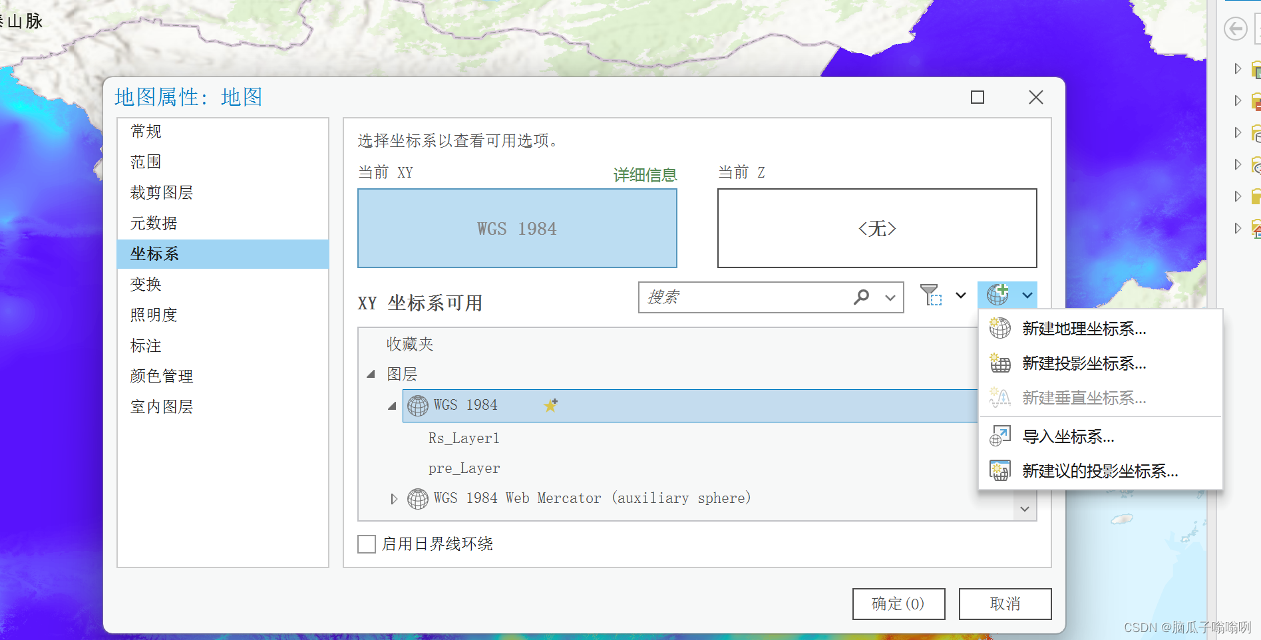
Task: Click the 导入坐标系 import icon
Action: point(999,436)
